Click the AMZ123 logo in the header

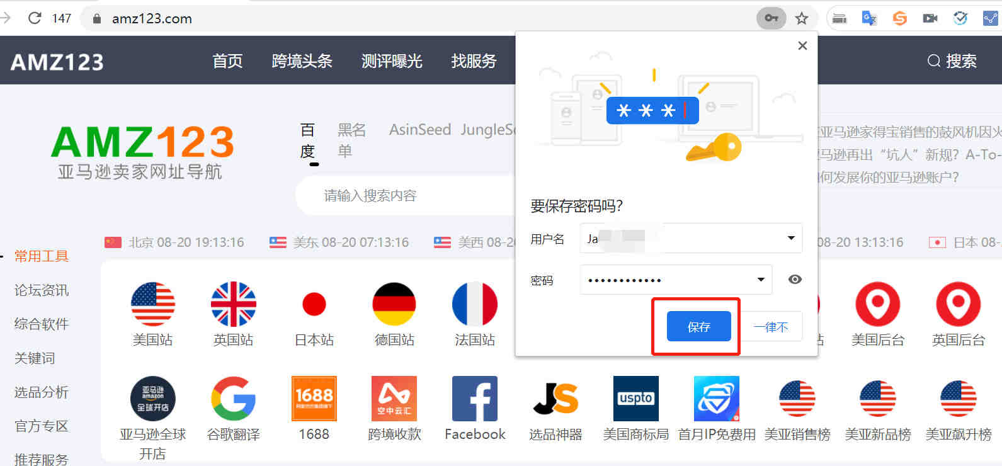pos(57,62)
